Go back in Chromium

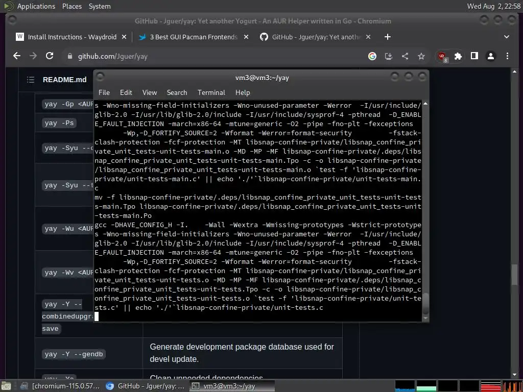[17, 56]
